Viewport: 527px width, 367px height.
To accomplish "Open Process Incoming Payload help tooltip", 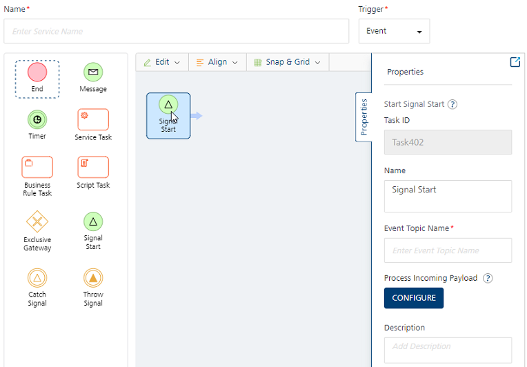I will [488, 279].
